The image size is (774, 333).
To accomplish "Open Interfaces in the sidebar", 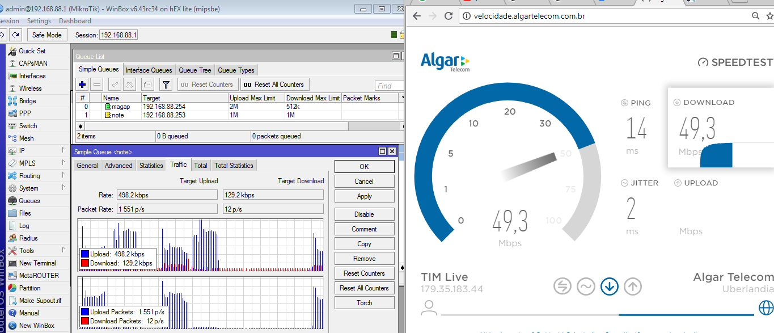I will coord(32,76).
